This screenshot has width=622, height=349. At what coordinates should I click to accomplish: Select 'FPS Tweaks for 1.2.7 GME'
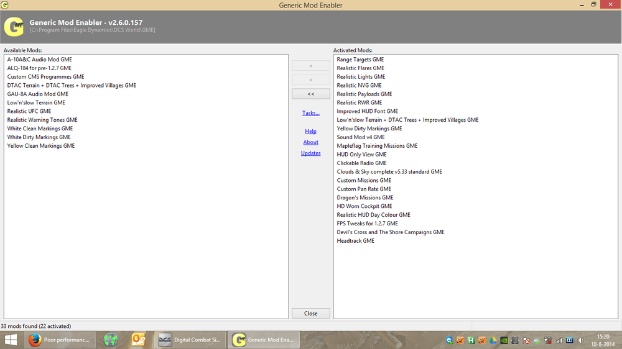tap(367, 224)
